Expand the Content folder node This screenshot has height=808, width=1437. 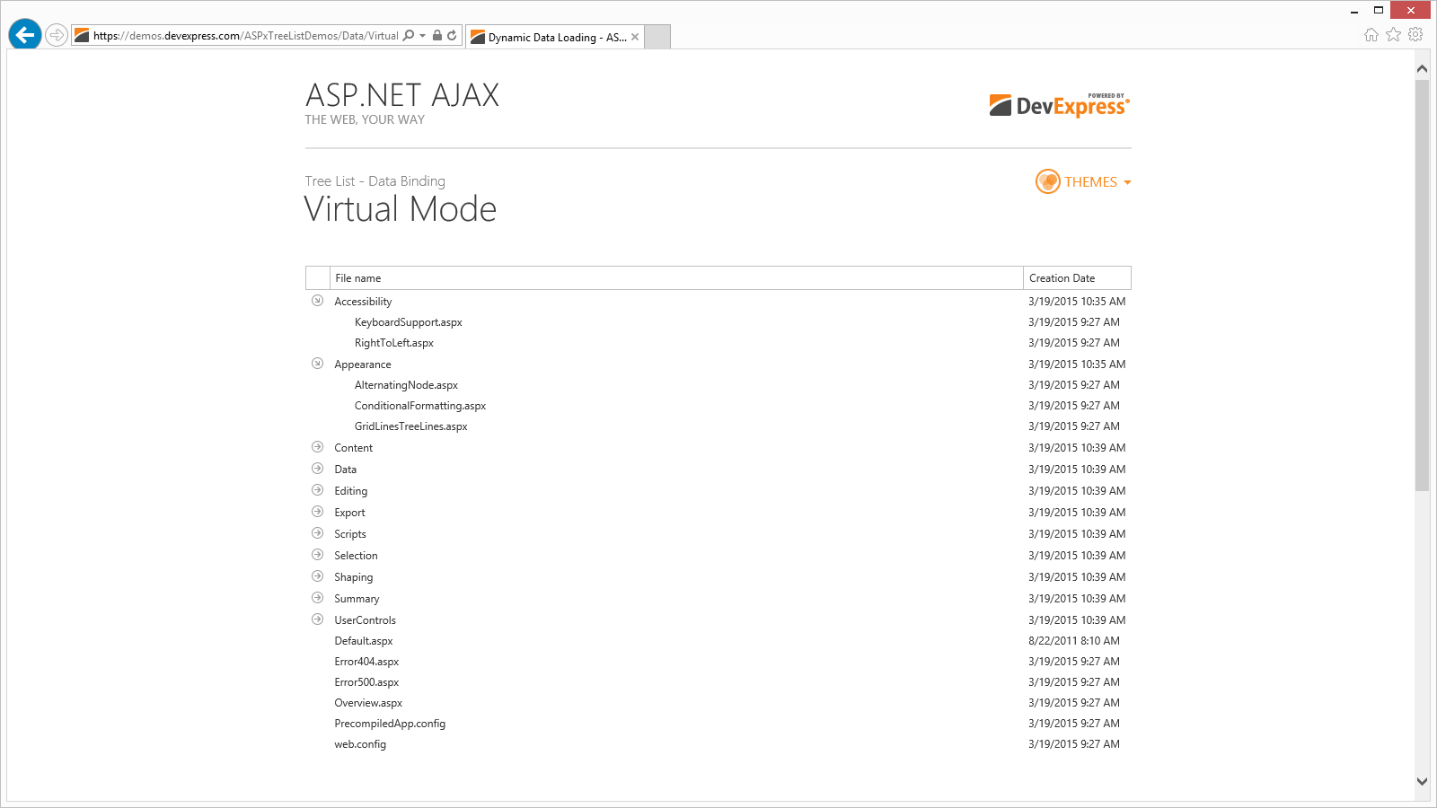[x=317, y=447]
